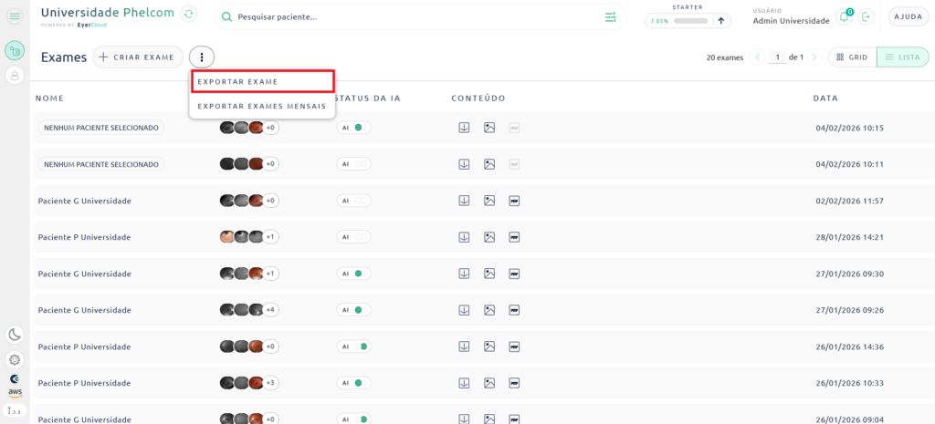This screenshot has width=935, height=424.
Task: Open settings gear in left sidebar
Action: [15, 359]
